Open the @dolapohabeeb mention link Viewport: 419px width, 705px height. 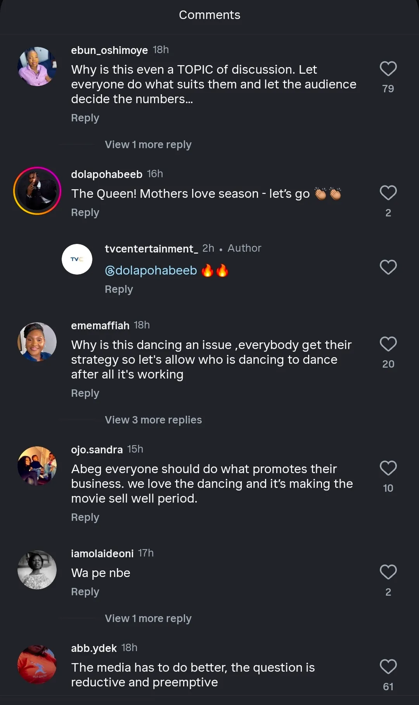click(151, 271)
